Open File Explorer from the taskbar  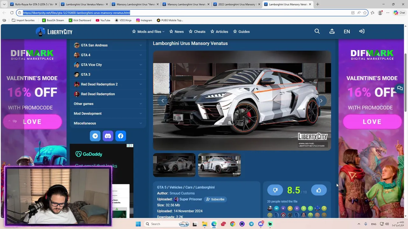[x=204, y=224]
